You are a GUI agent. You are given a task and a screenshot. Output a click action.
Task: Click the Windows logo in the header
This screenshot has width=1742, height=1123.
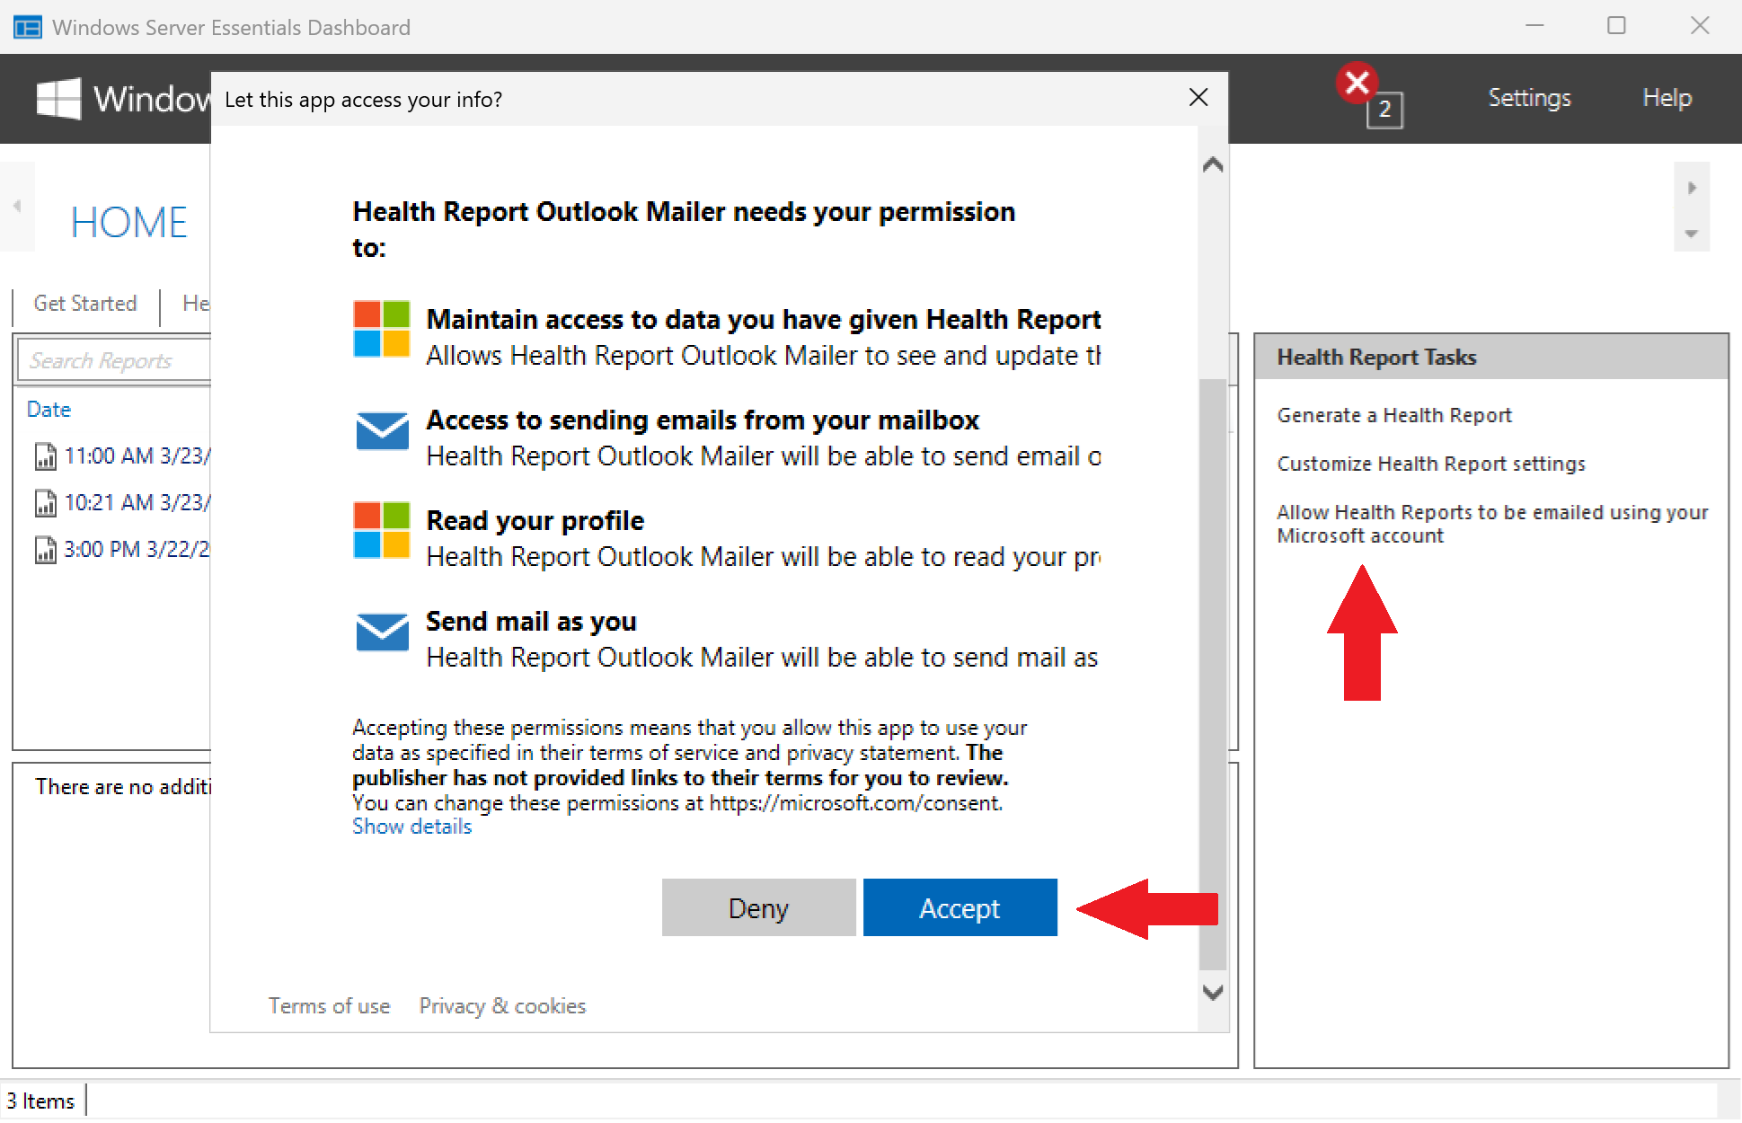[x=58, y=98]
